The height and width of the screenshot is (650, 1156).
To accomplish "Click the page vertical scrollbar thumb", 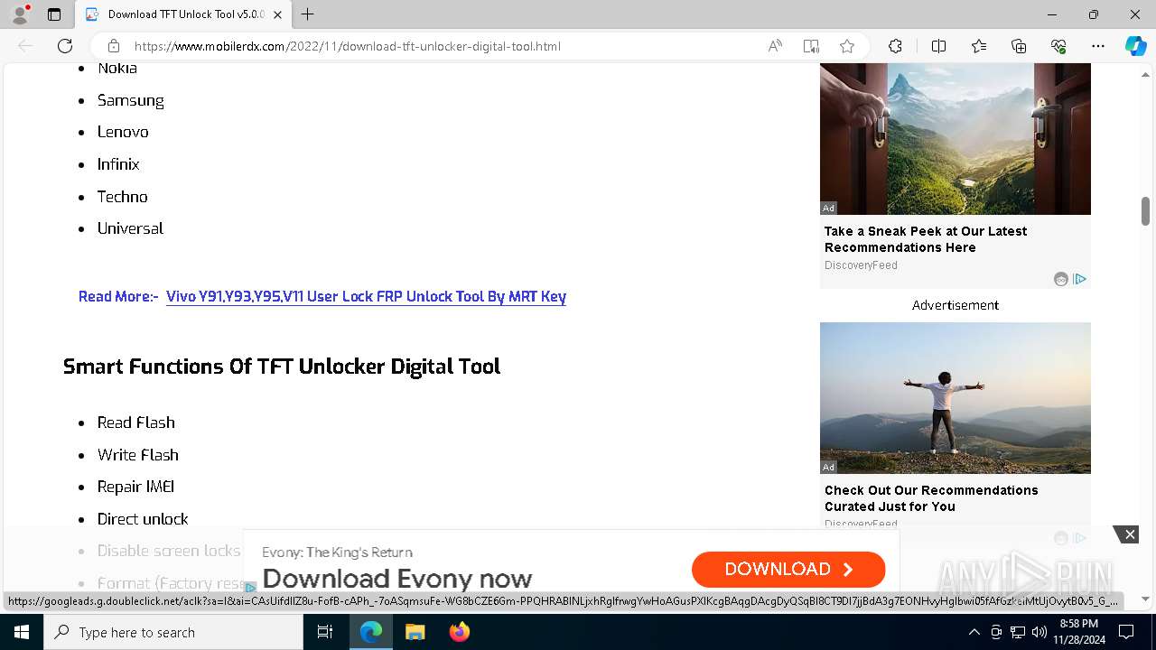I will [1145, 211].
